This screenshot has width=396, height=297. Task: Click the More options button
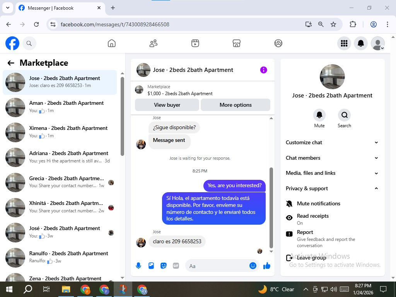pos(236,105)
